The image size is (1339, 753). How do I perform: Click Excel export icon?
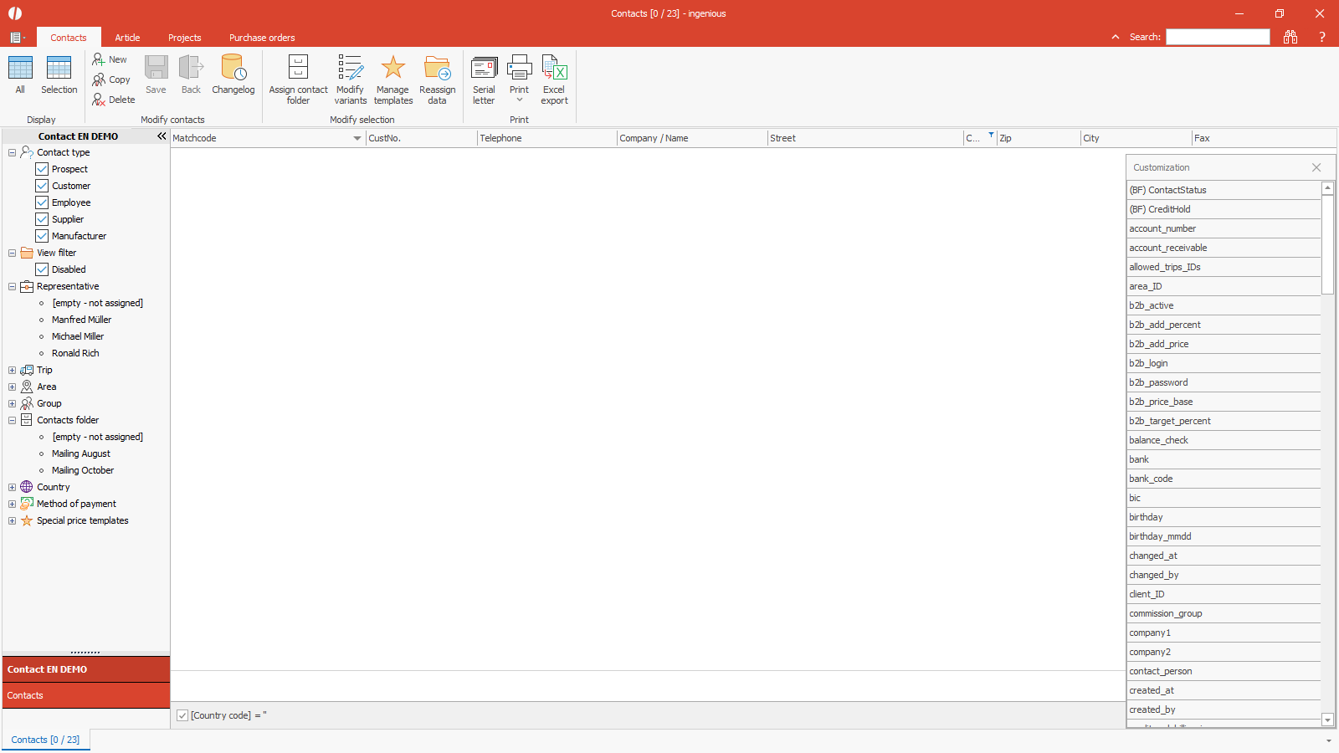554,69
